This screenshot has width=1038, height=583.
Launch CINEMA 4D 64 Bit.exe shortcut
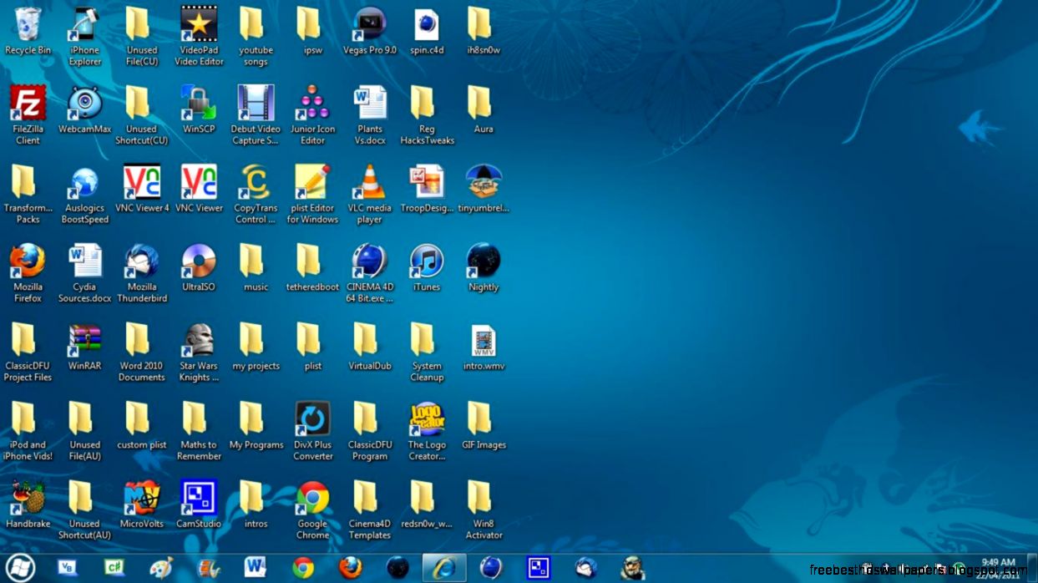click(x=369, y=273)
